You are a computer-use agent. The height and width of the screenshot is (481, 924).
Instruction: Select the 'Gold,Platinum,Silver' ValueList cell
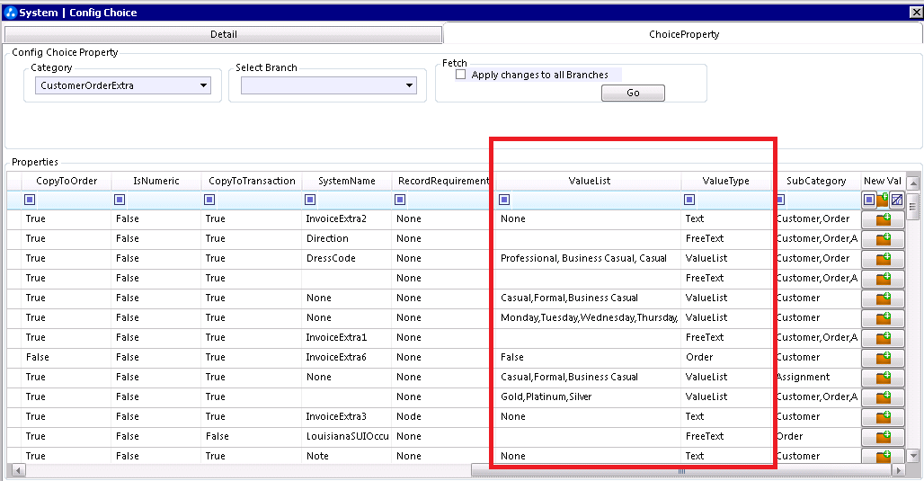point(589,396)
